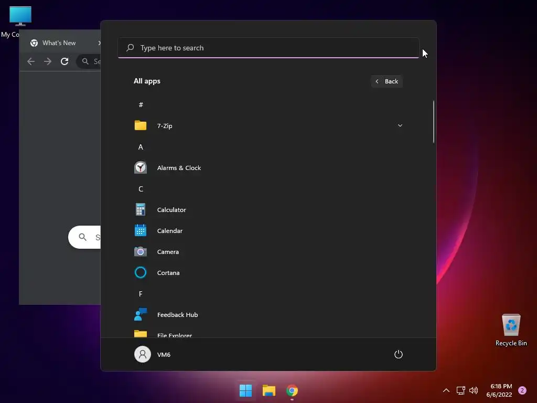
Task: Switch to Chrome on the taskbar
Action: click(x=292, y=390)
